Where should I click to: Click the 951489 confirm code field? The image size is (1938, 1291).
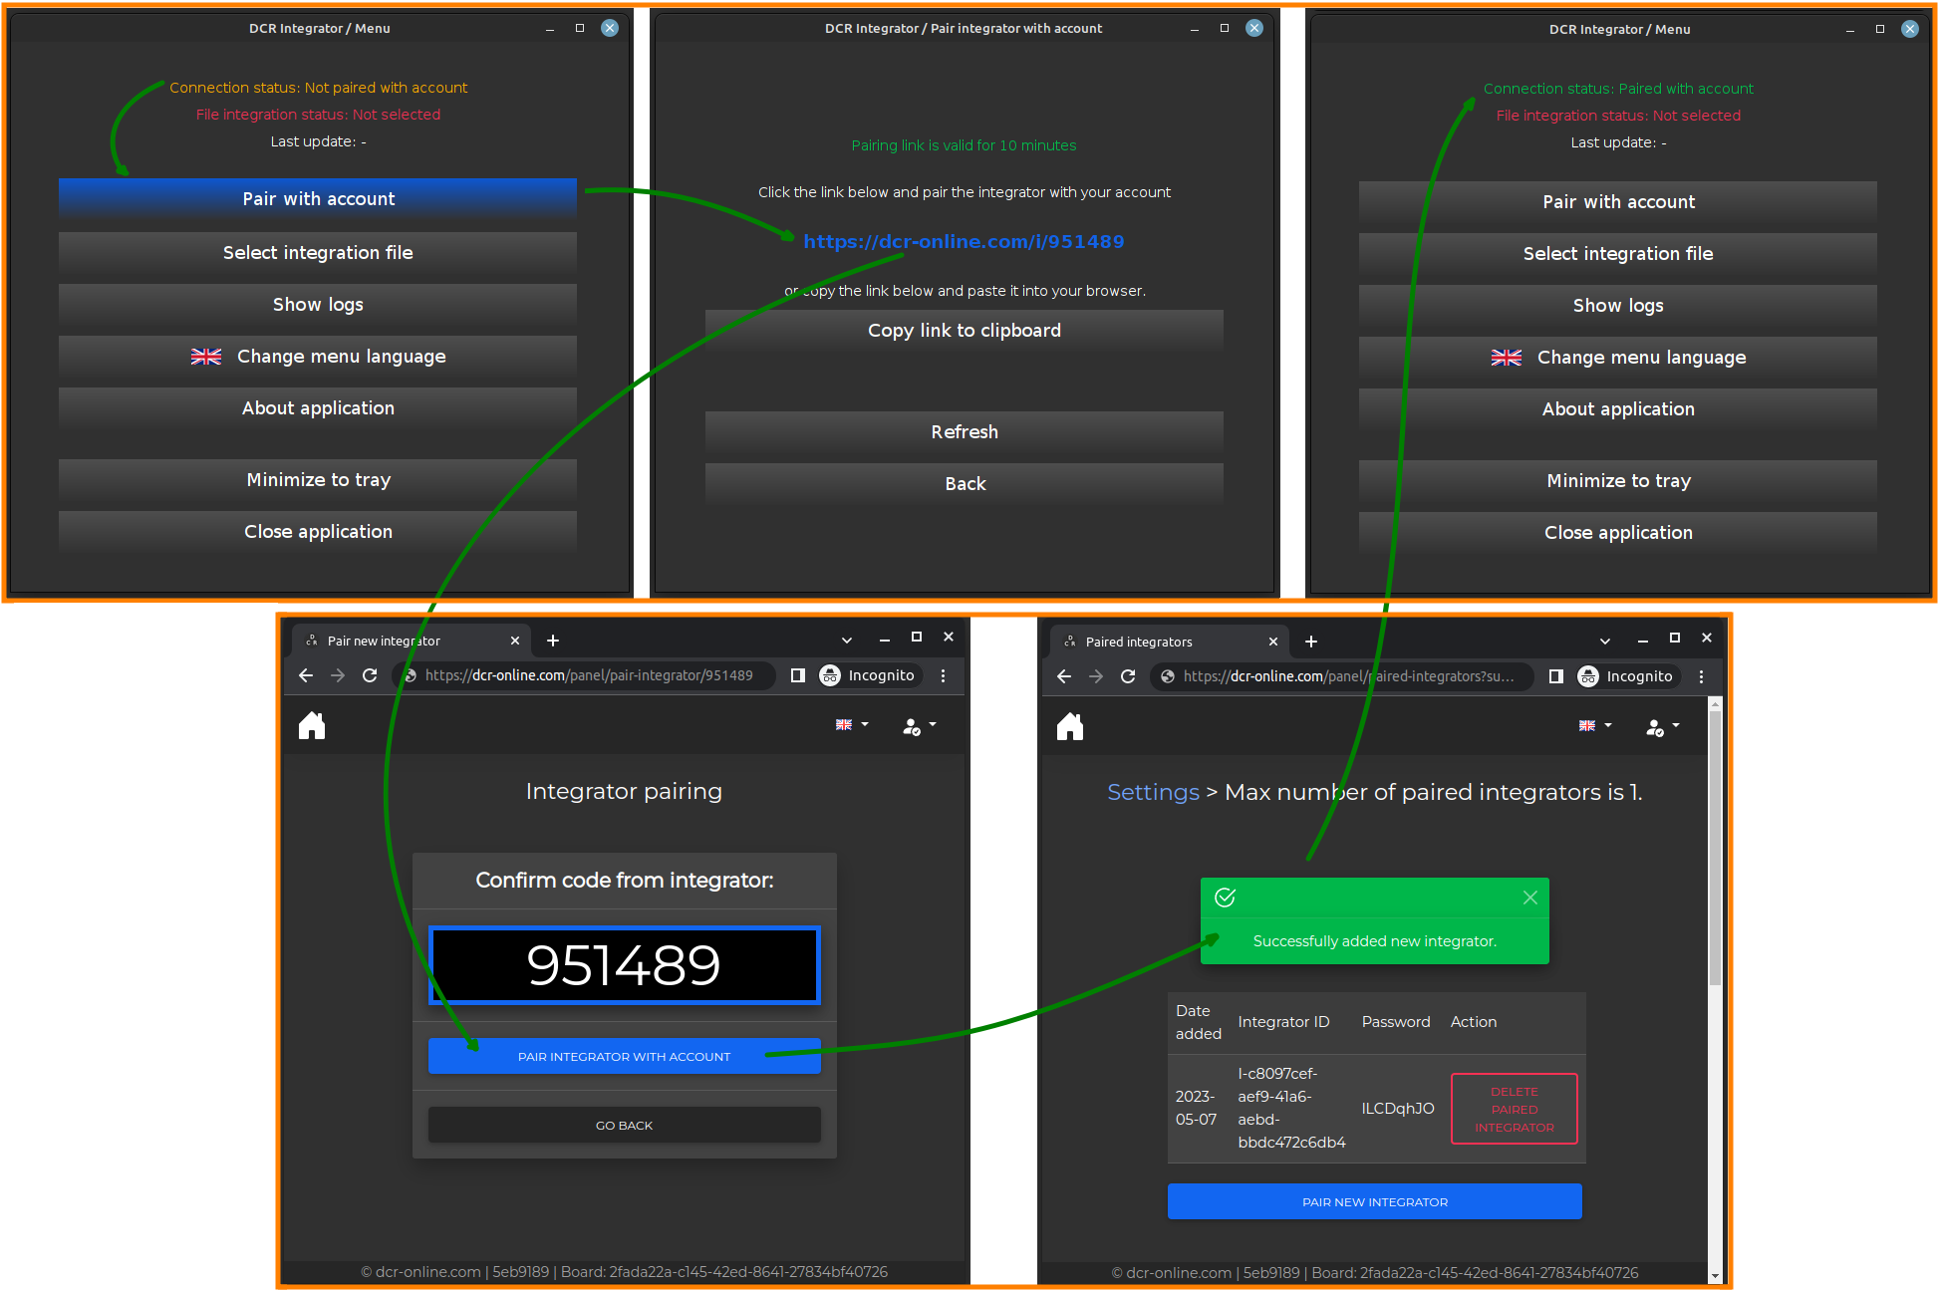(x=624, y=965)
